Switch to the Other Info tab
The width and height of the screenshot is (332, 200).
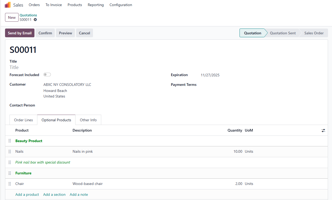(x=88, y=120)
